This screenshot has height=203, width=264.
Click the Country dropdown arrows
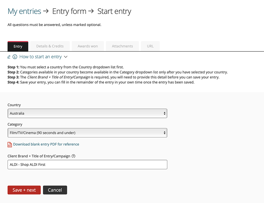(164, 113)
